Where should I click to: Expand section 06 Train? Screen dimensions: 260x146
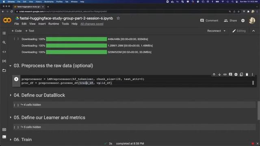click(11, 140)
